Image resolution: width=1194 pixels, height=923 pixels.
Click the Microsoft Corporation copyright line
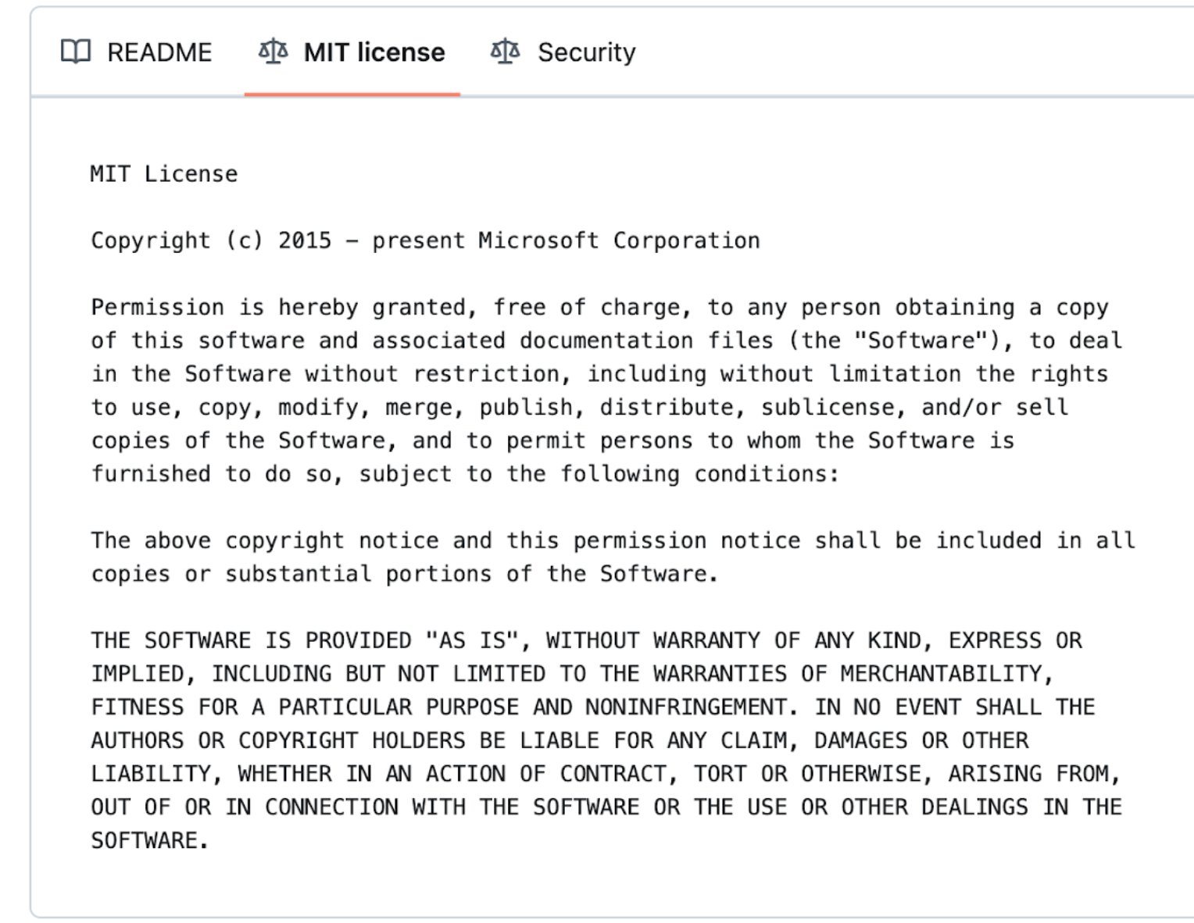click(x=425, y=240)
